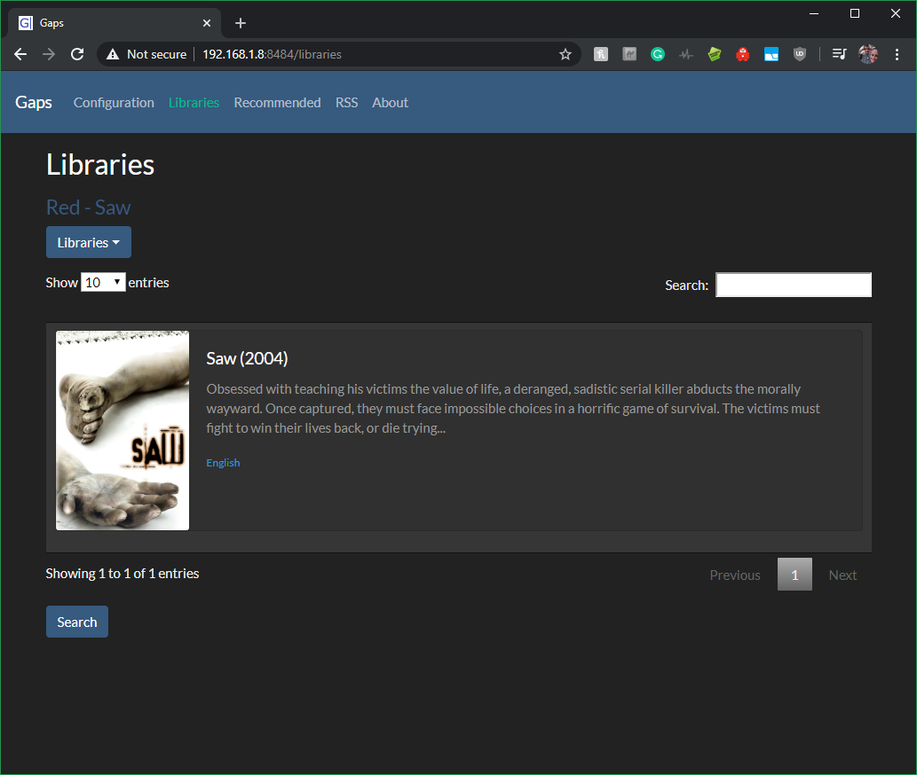Open the About nav item
Image resolution: width=917 pixels, height=775 pixels.
point(390,102)
